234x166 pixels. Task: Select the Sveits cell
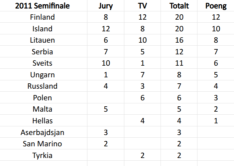tap(42, 63)
